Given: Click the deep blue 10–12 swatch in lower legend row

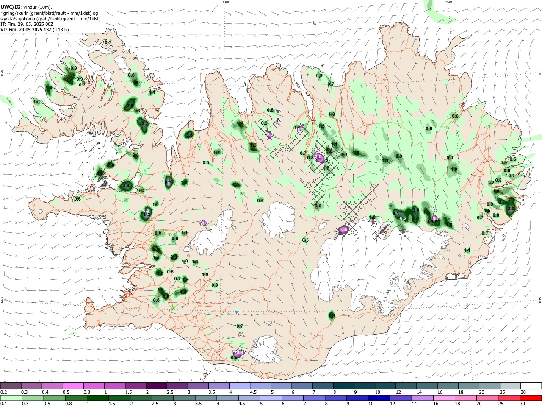Looking at the screenshot, I should (379, 398).
